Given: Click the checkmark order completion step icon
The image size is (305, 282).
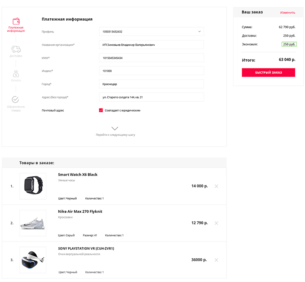Looking at the screenshot, I should tap(15, 99).
